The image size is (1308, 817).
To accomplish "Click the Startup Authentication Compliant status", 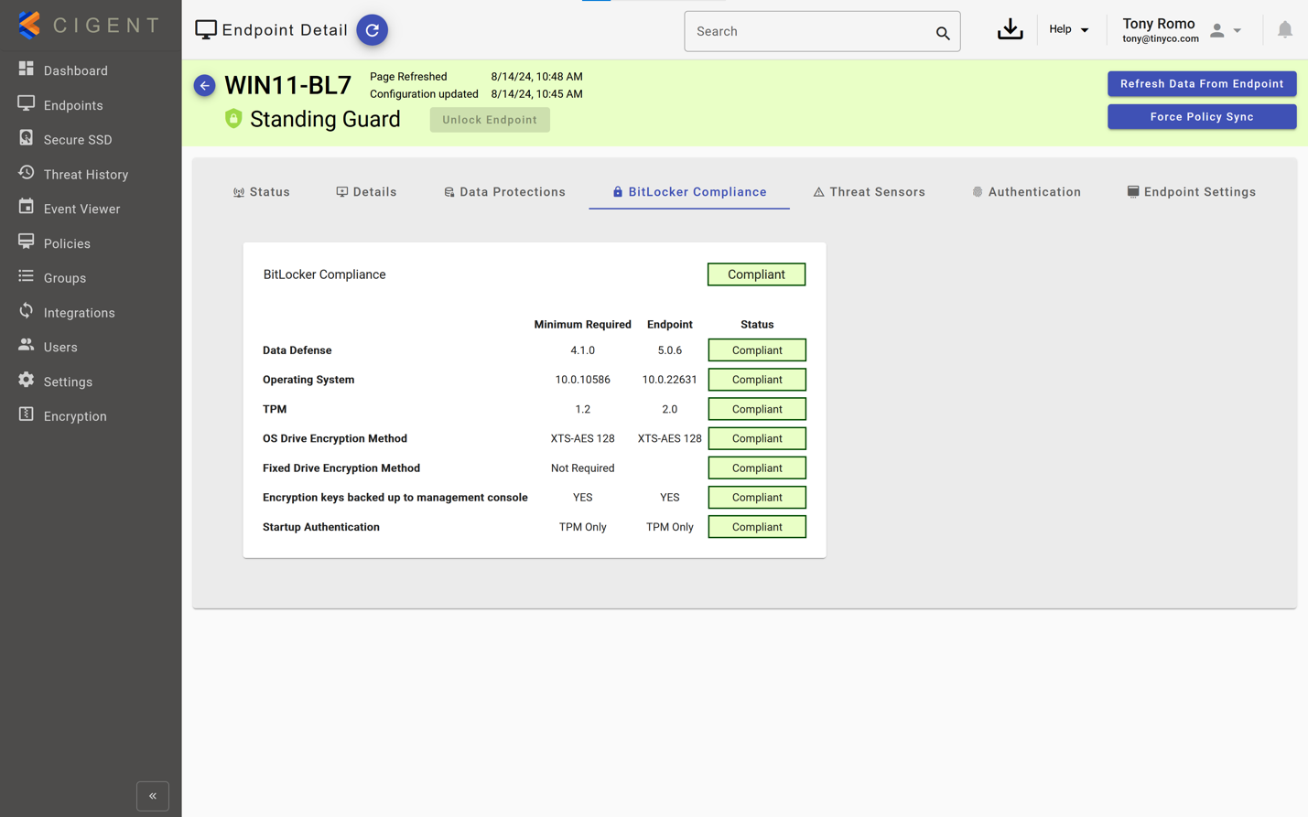I will point(757,527).
